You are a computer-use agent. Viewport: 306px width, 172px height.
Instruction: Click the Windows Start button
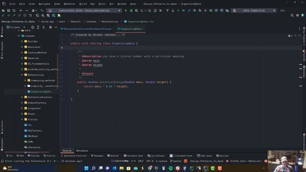[x=87, y=168]
